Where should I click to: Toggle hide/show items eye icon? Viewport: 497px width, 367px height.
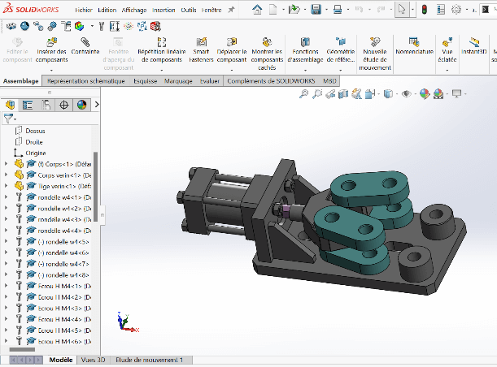(407, 93)
